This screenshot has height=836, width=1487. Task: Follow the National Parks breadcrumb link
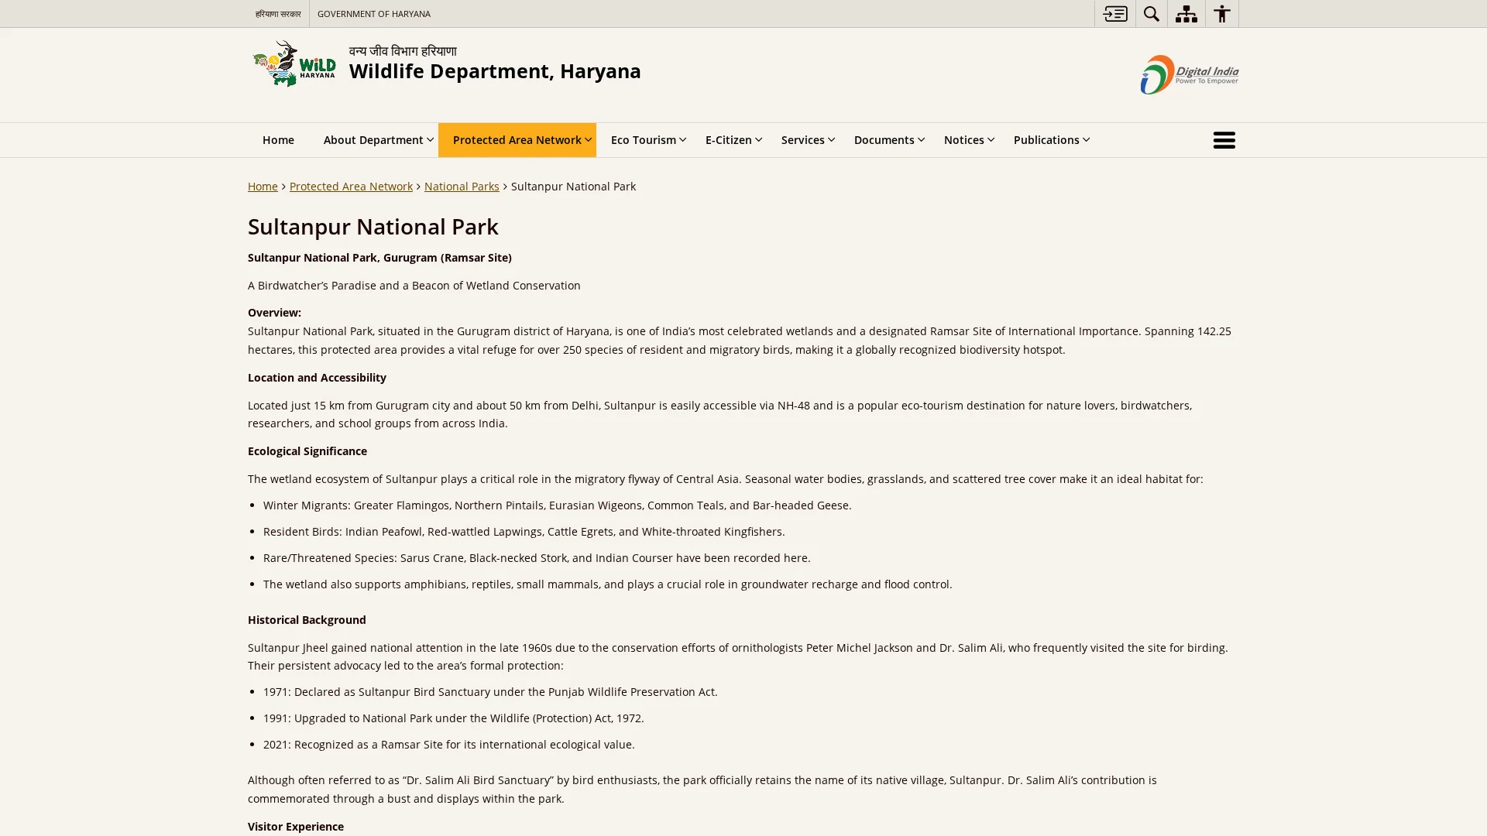click(x=462, y=187)
